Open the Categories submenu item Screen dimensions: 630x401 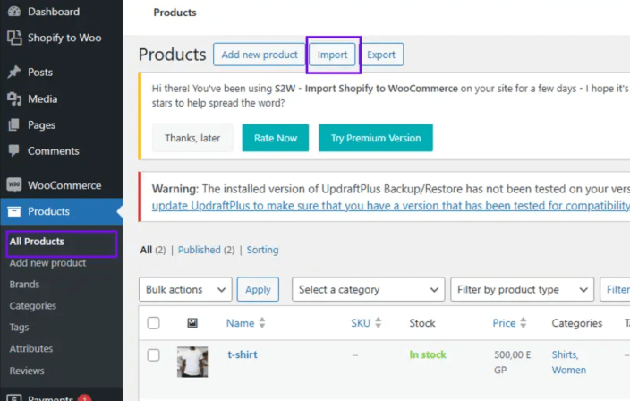click(33, 306)
